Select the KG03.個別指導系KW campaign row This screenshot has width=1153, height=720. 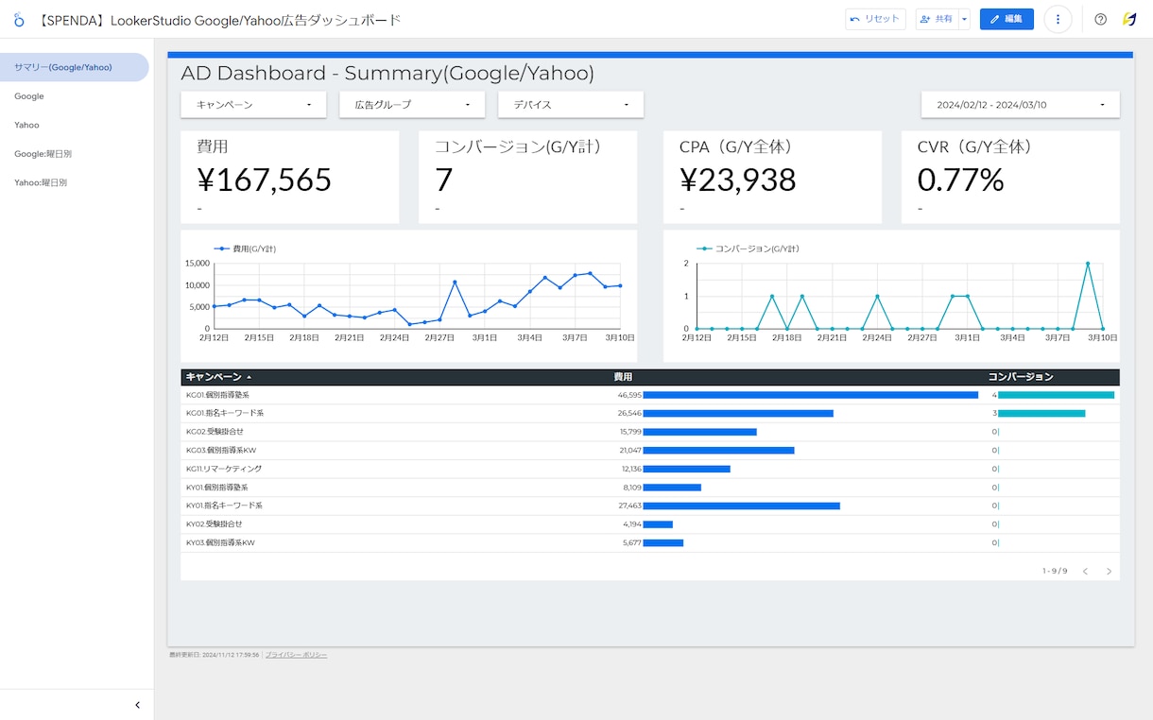tap(650, 450)
